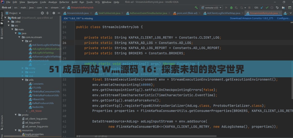Open the Project Structure icon
Viewport: 293px width, 138px height.
284,8
